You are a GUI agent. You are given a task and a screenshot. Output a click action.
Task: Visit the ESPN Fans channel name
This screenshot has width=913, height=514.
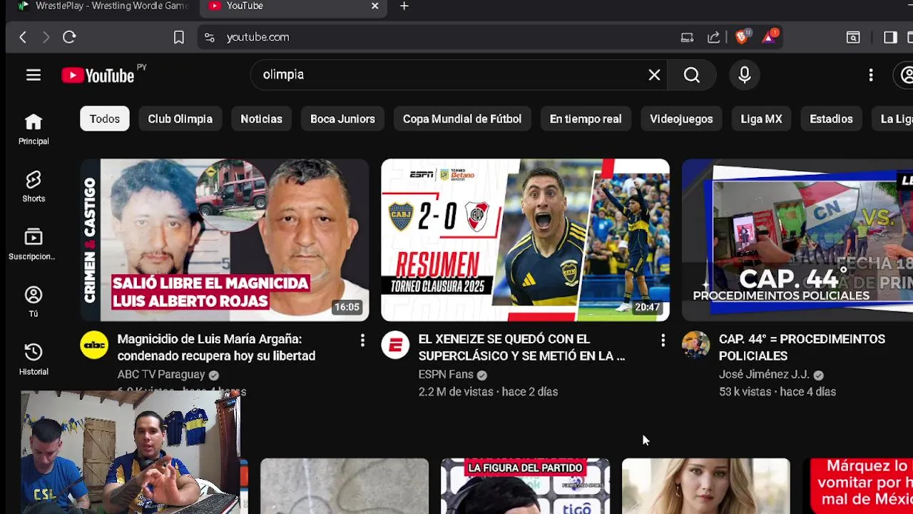coord(446,374)
